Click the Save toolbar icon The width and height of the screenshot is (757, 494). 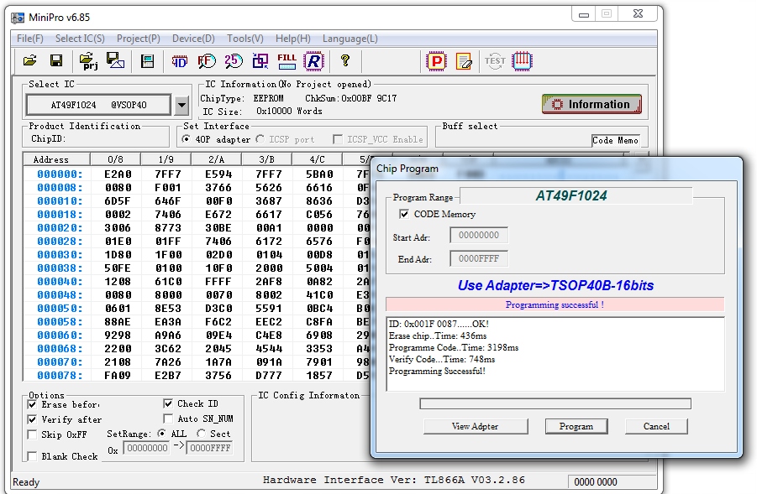(x=55, y=60)
